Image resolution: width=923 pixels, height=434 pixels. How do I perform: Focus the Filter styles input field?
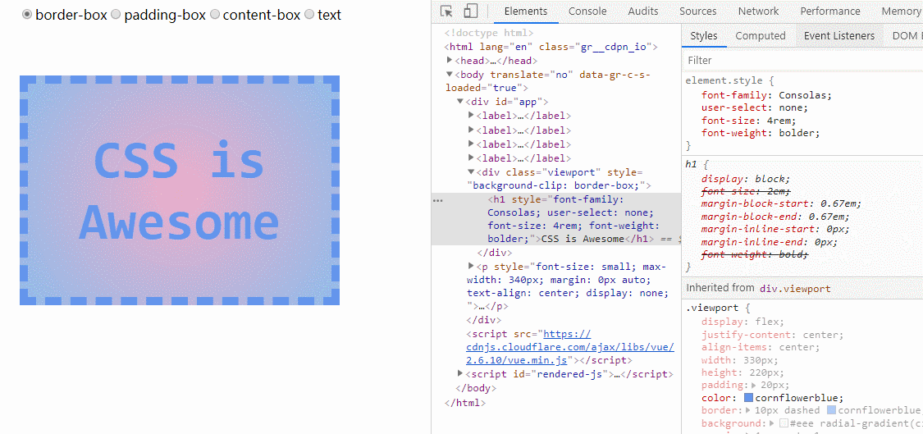point(802,60)
